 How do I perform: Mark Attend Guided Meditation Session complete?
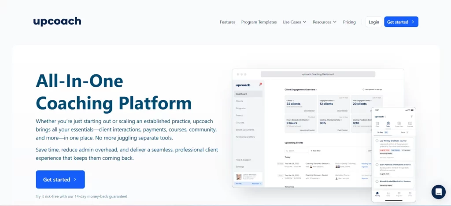point(377,181)
